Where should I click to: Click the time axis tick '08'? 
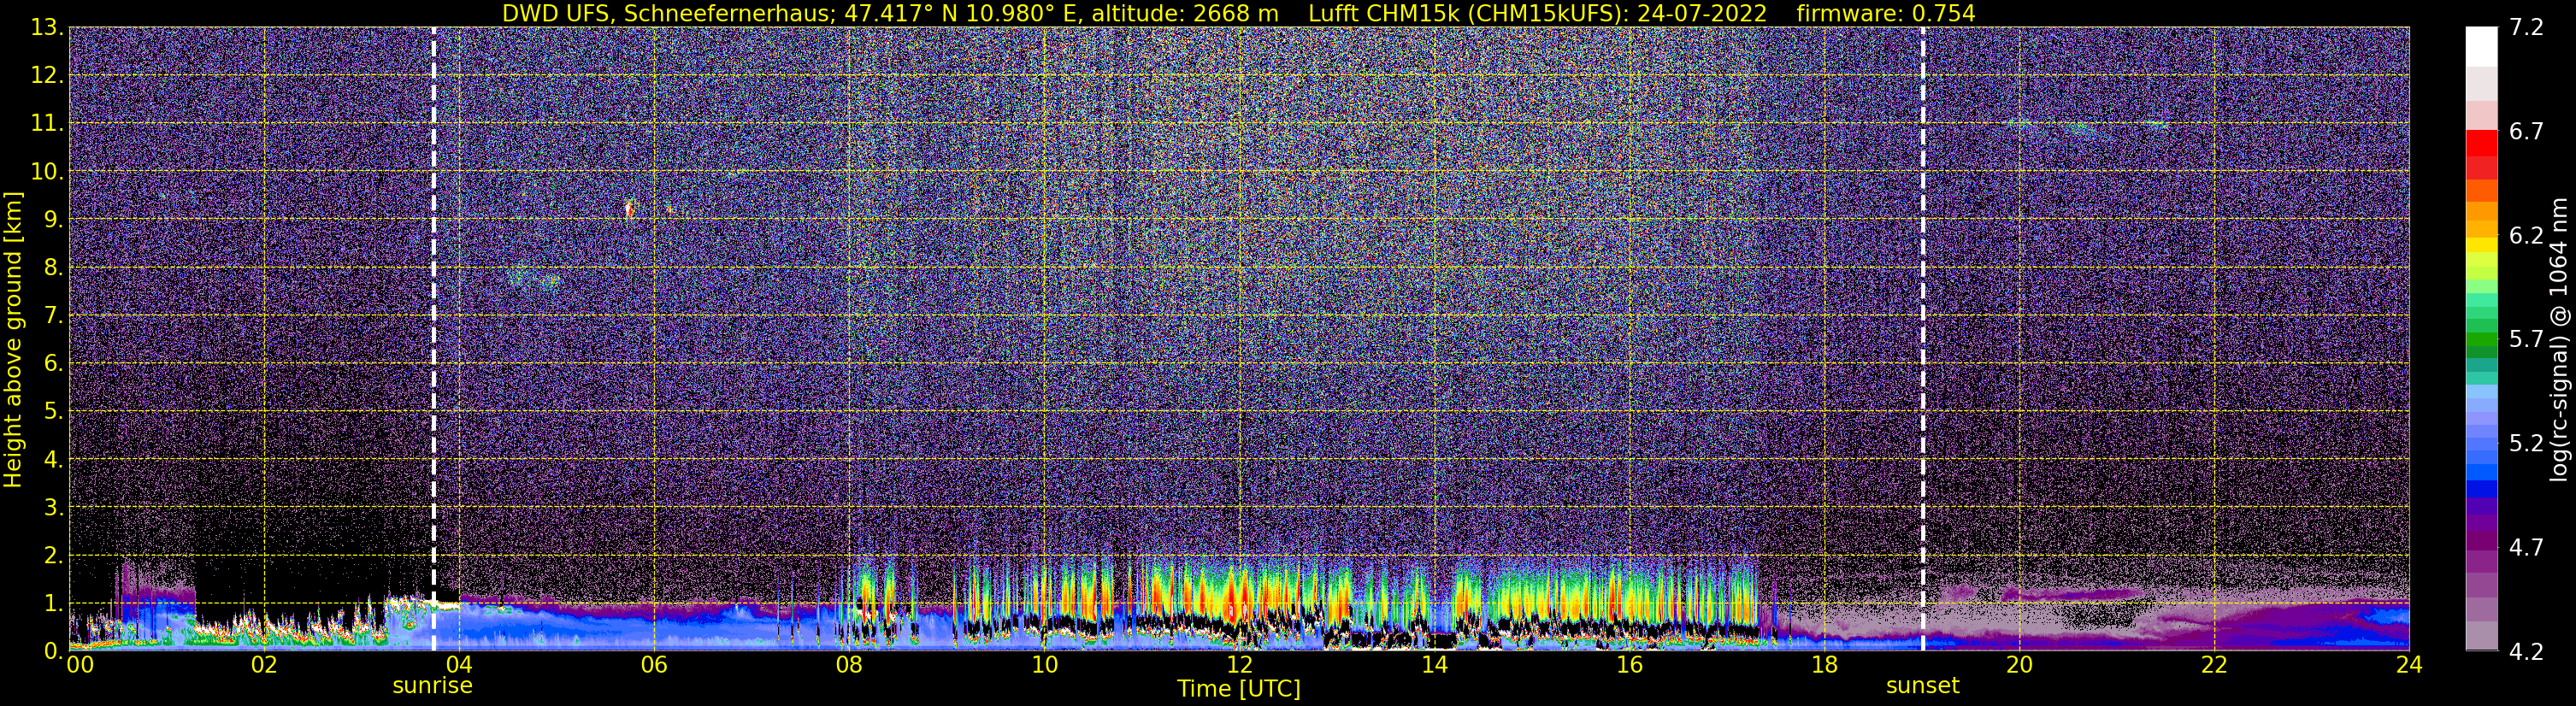(x=849, y=665)
